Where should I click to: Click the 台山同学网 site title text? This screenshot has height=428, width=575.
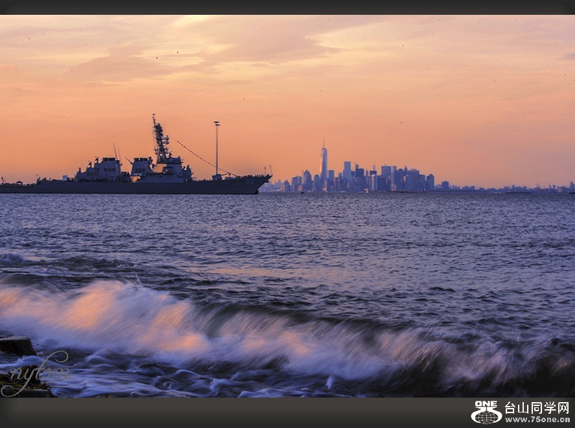(537, 407)
